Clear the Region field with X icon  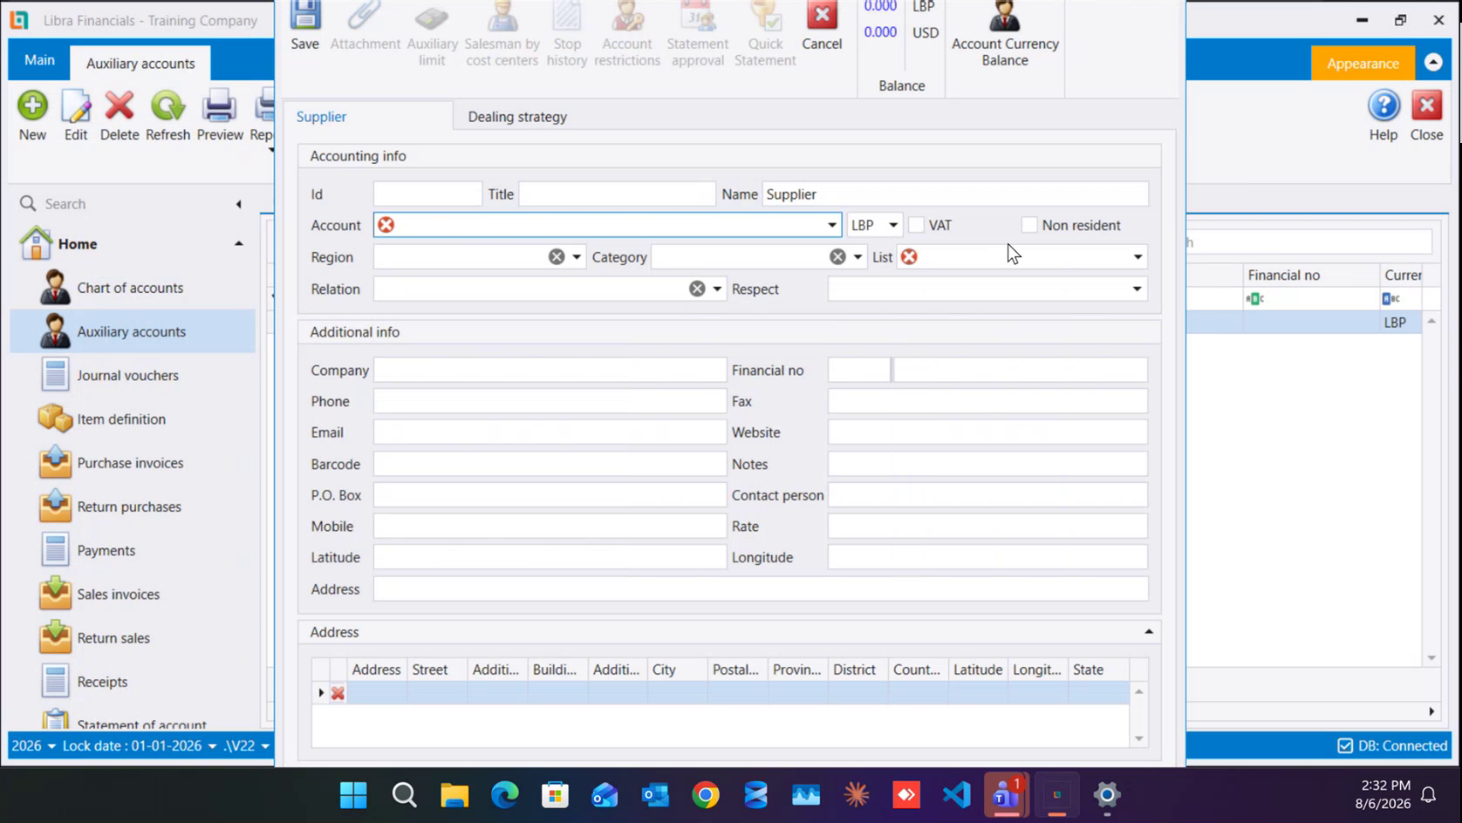tap(557, 257)
